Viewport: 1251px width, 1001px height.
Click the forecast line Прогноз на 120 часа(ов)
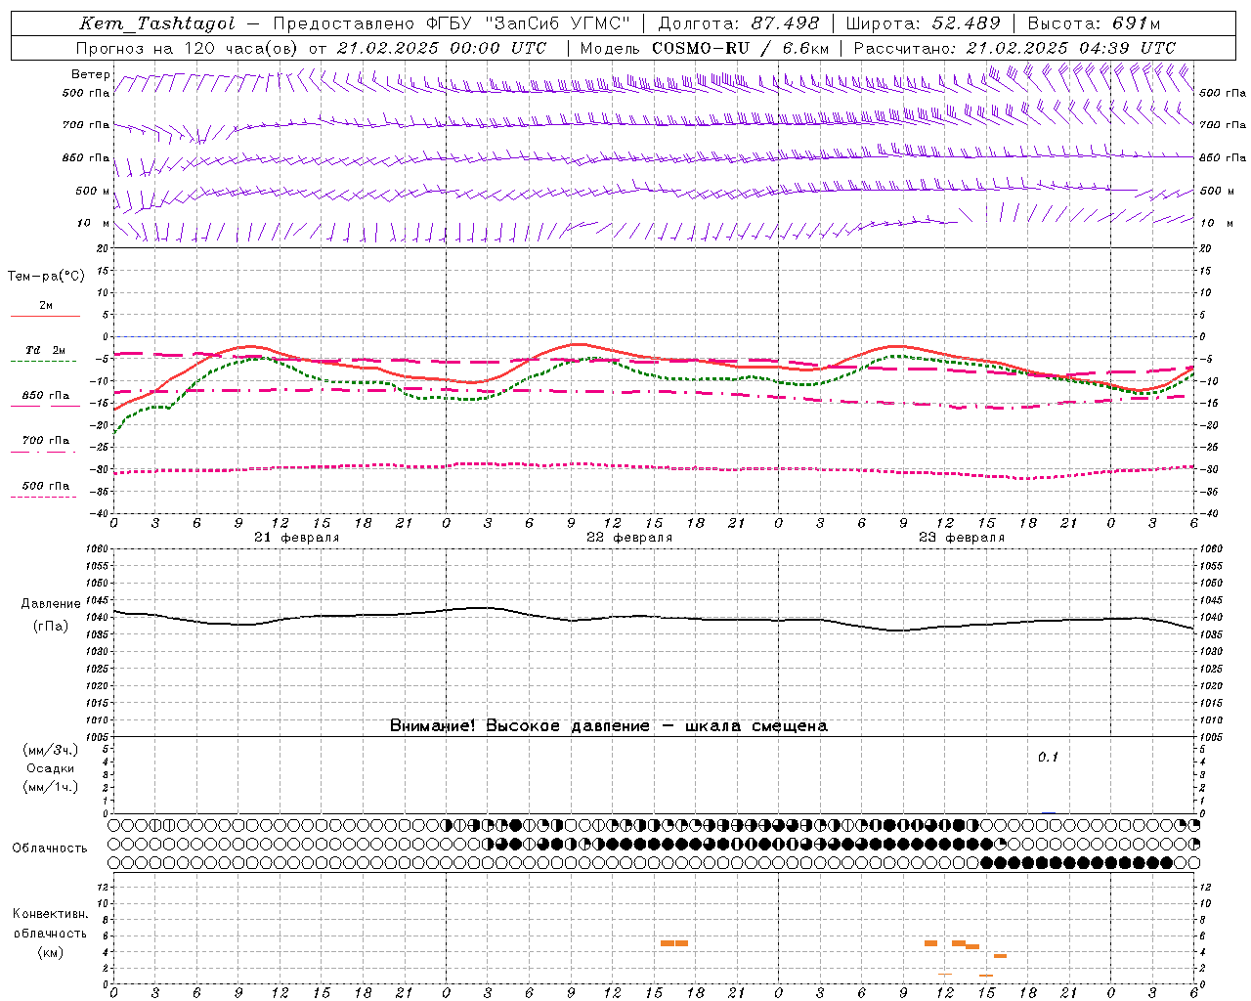pyautogui.click(x=188, y=48)
